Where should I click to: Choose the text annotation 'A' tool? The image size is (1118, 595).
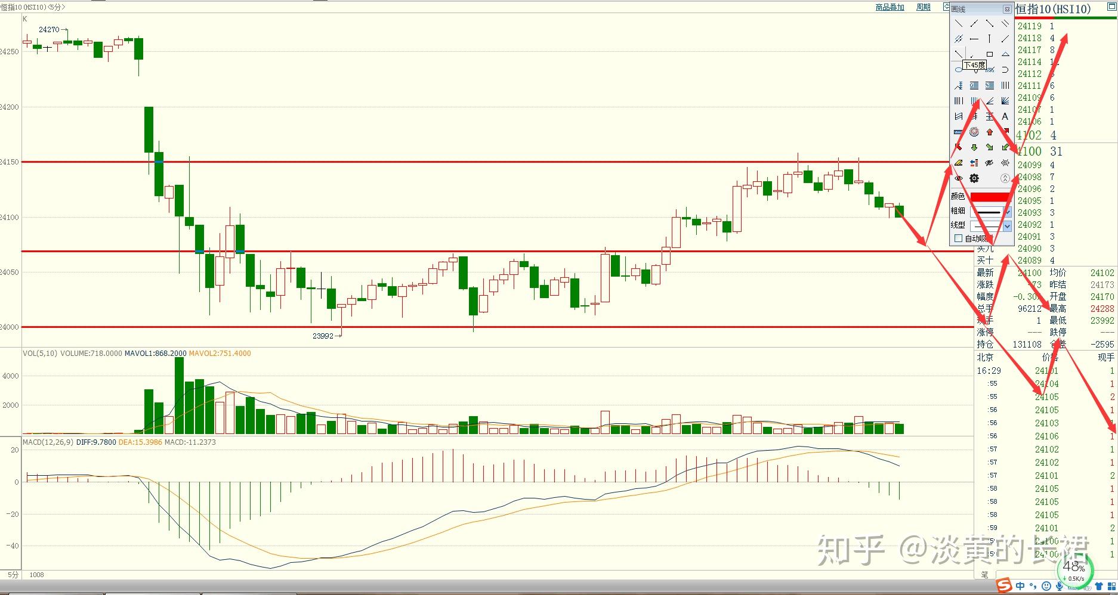click(1005, 116)
